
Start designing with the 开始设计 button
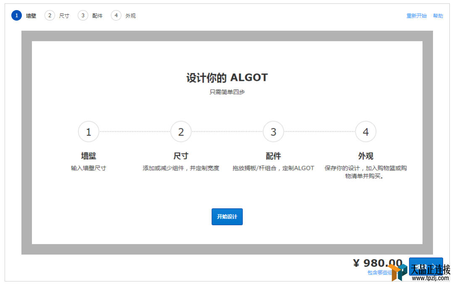coord(227,217)
